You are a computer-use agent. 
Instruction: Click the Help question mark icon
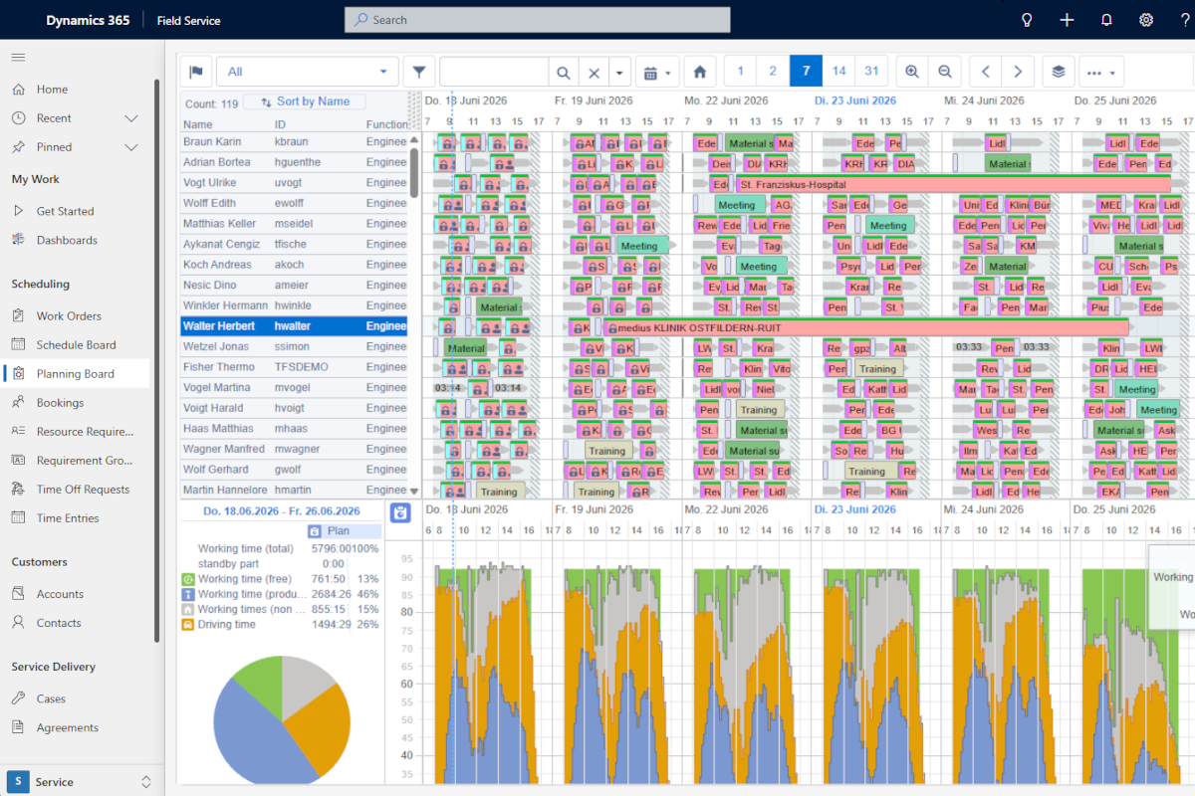click(1184, 20)
